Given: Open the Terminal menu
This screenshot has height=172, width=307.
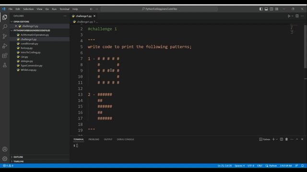Looking at the screenshot, I should pyautogui.click(x=64, y=9).
